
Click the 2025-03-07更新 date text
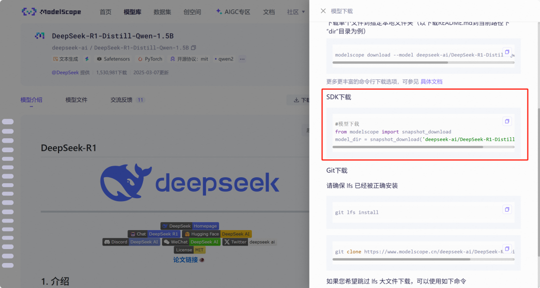(x=151, y=72)
